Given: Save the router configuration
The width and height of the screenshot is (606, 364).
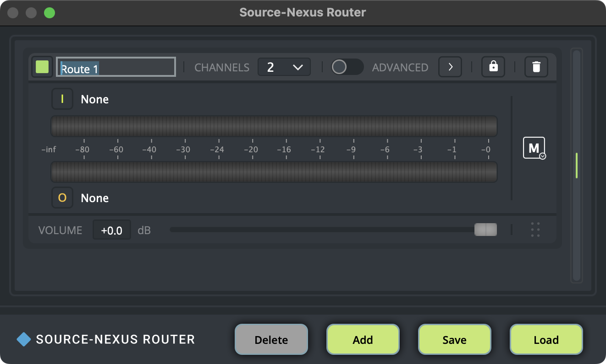Looking at the screenshot, I should (x=455, y=340).
